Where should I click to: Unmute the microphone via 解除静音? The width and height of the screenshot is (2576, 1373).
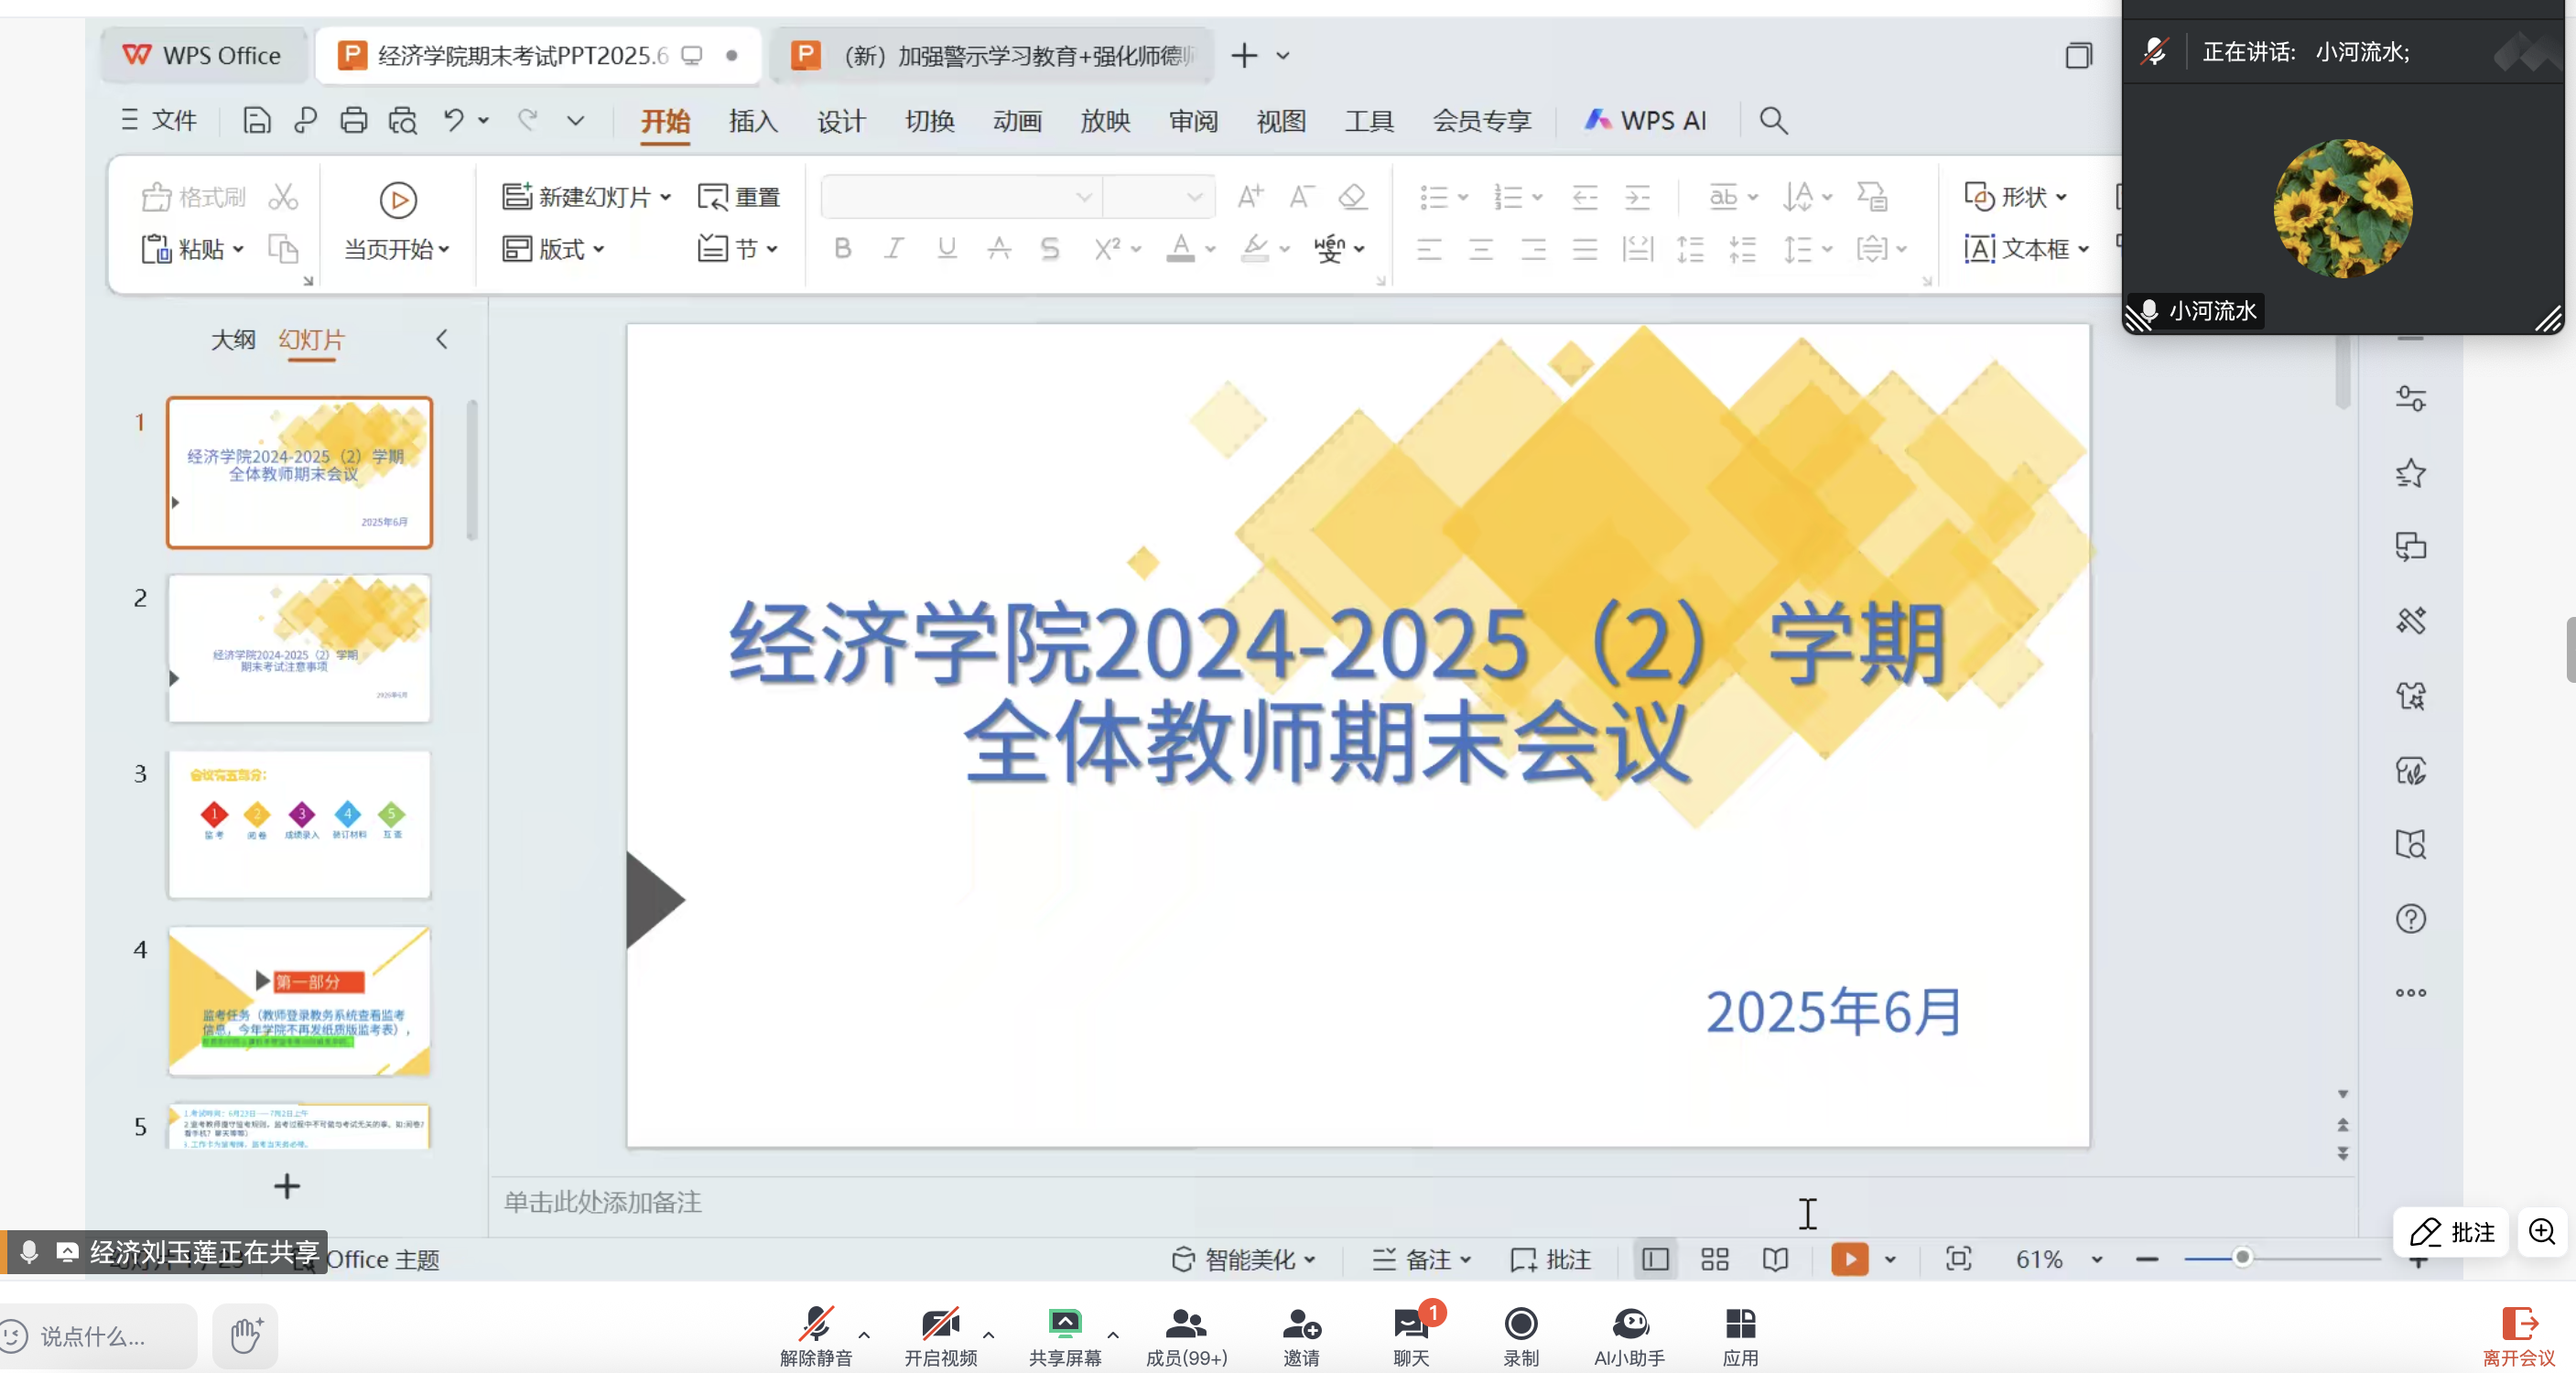coord(816,1335)
